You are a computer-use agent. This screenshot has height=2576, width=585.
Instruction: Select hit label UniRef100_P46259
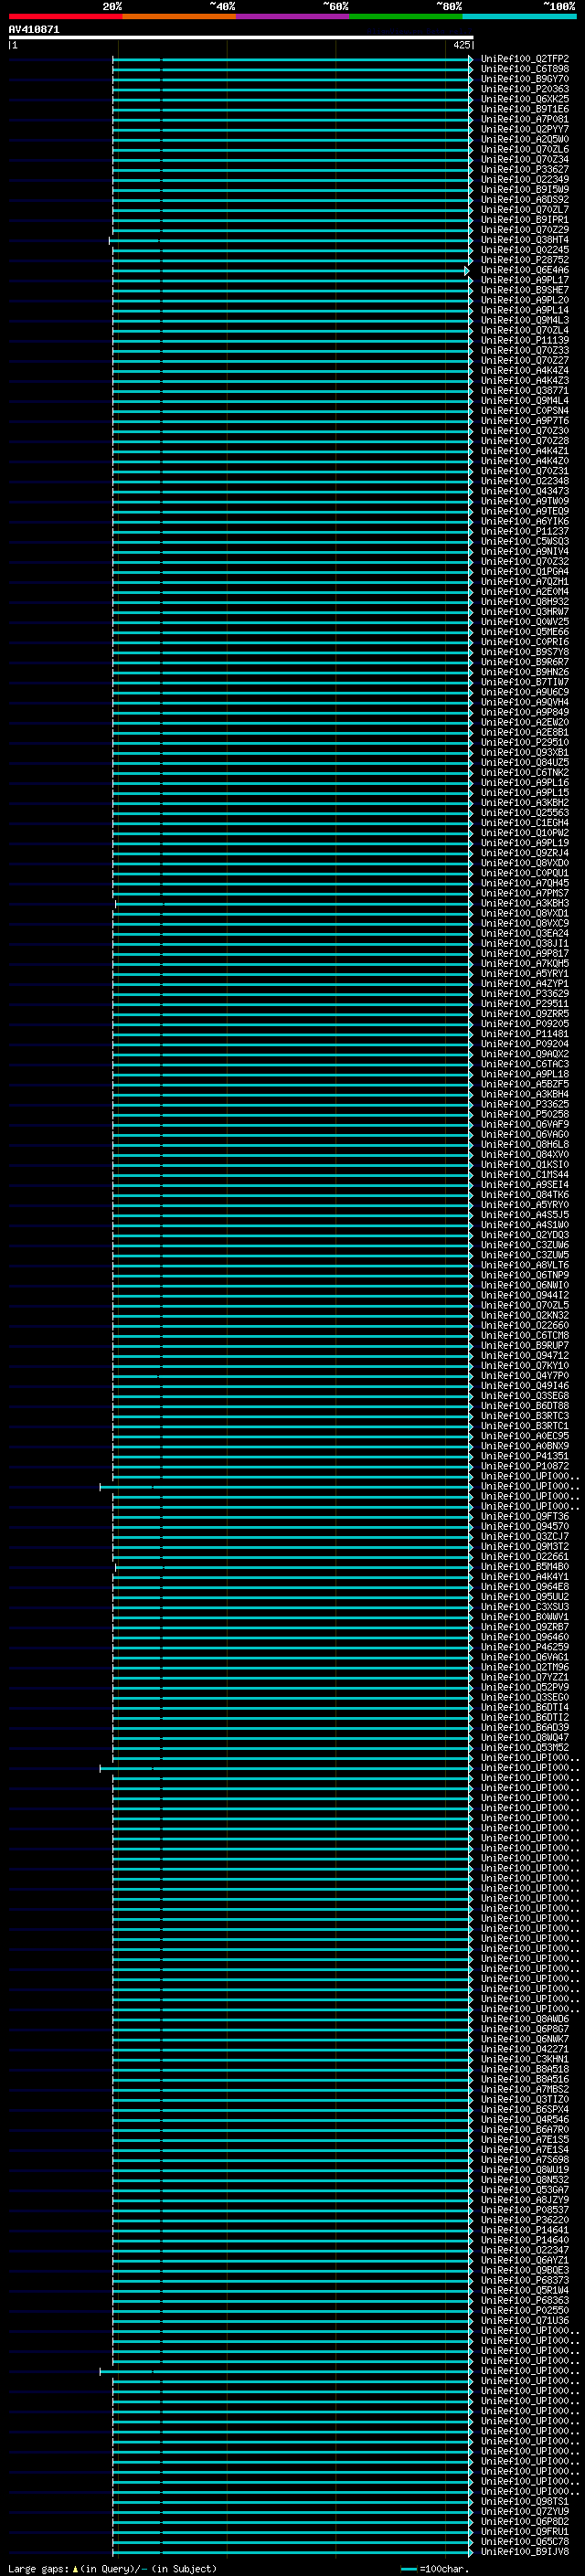click(x=525, y=1647)
